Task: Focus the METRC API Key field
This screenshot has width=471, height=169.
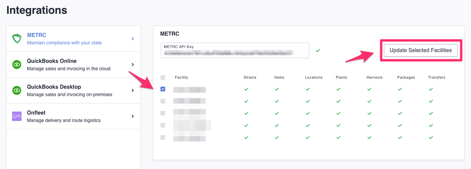Action: coord(235,50)
